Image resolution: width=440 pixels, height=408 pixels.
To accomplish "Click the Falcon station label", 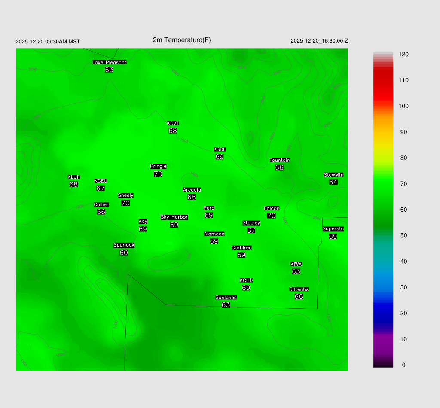I will (x=272, y=208).
